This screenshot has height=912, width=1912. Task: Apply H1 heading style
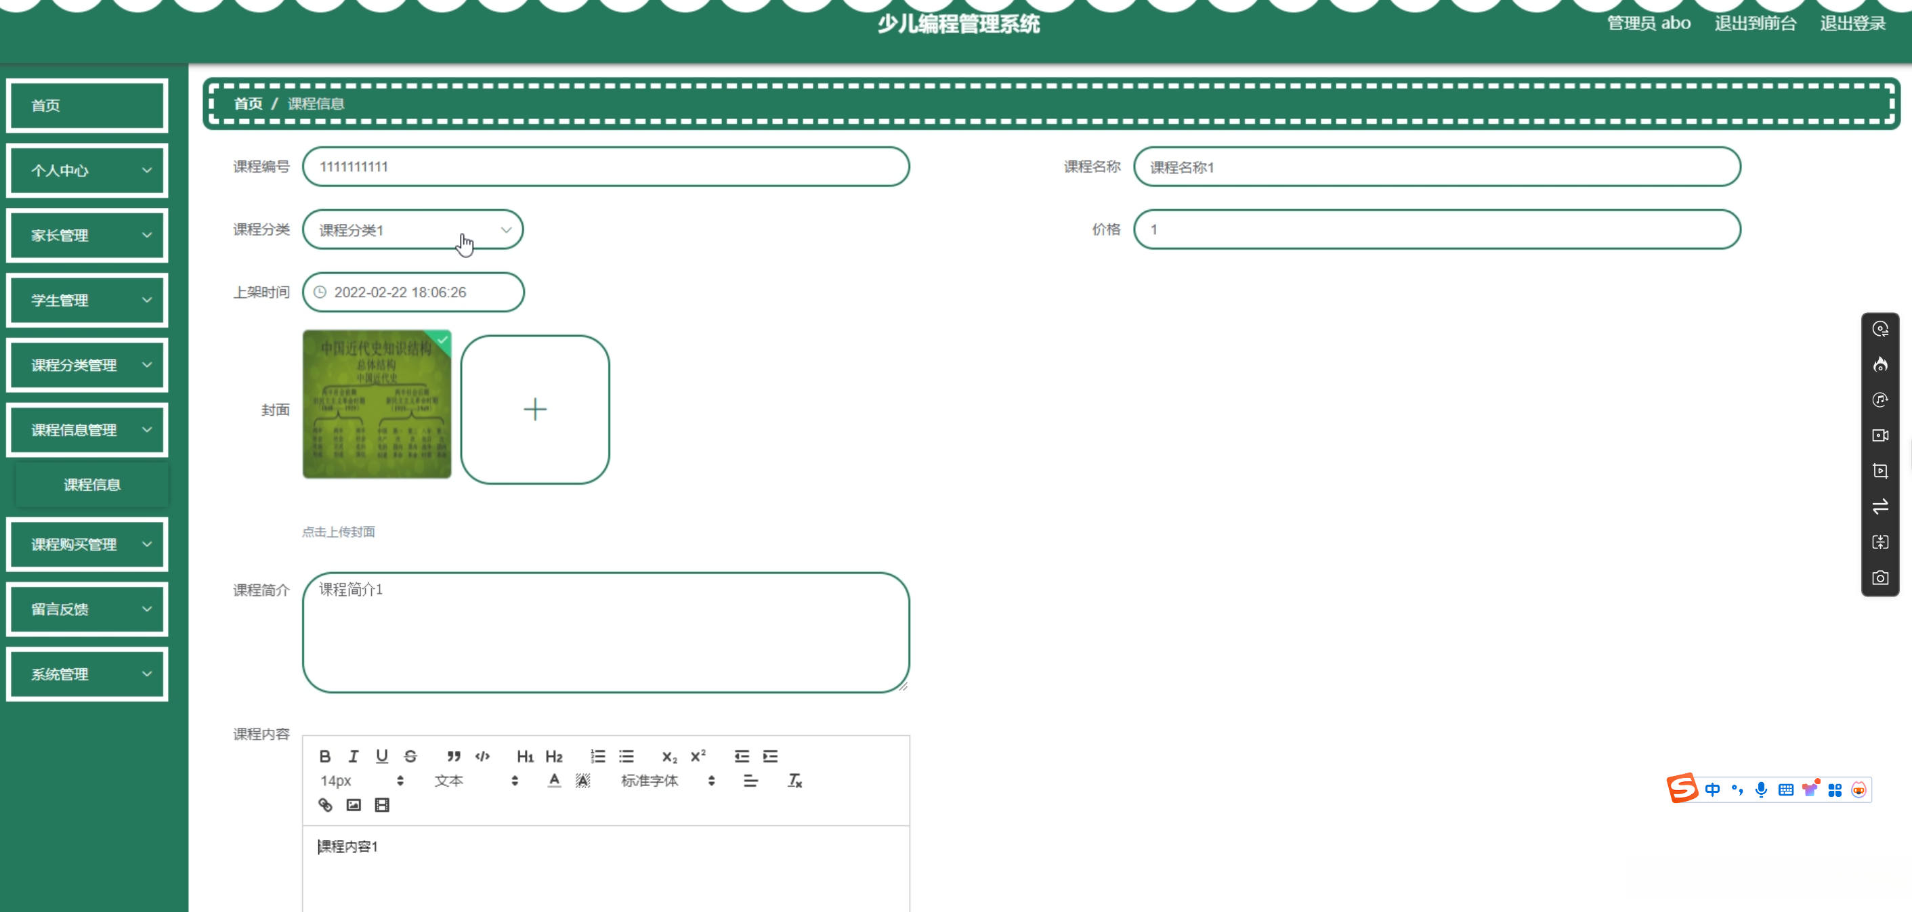pos(525,756)
